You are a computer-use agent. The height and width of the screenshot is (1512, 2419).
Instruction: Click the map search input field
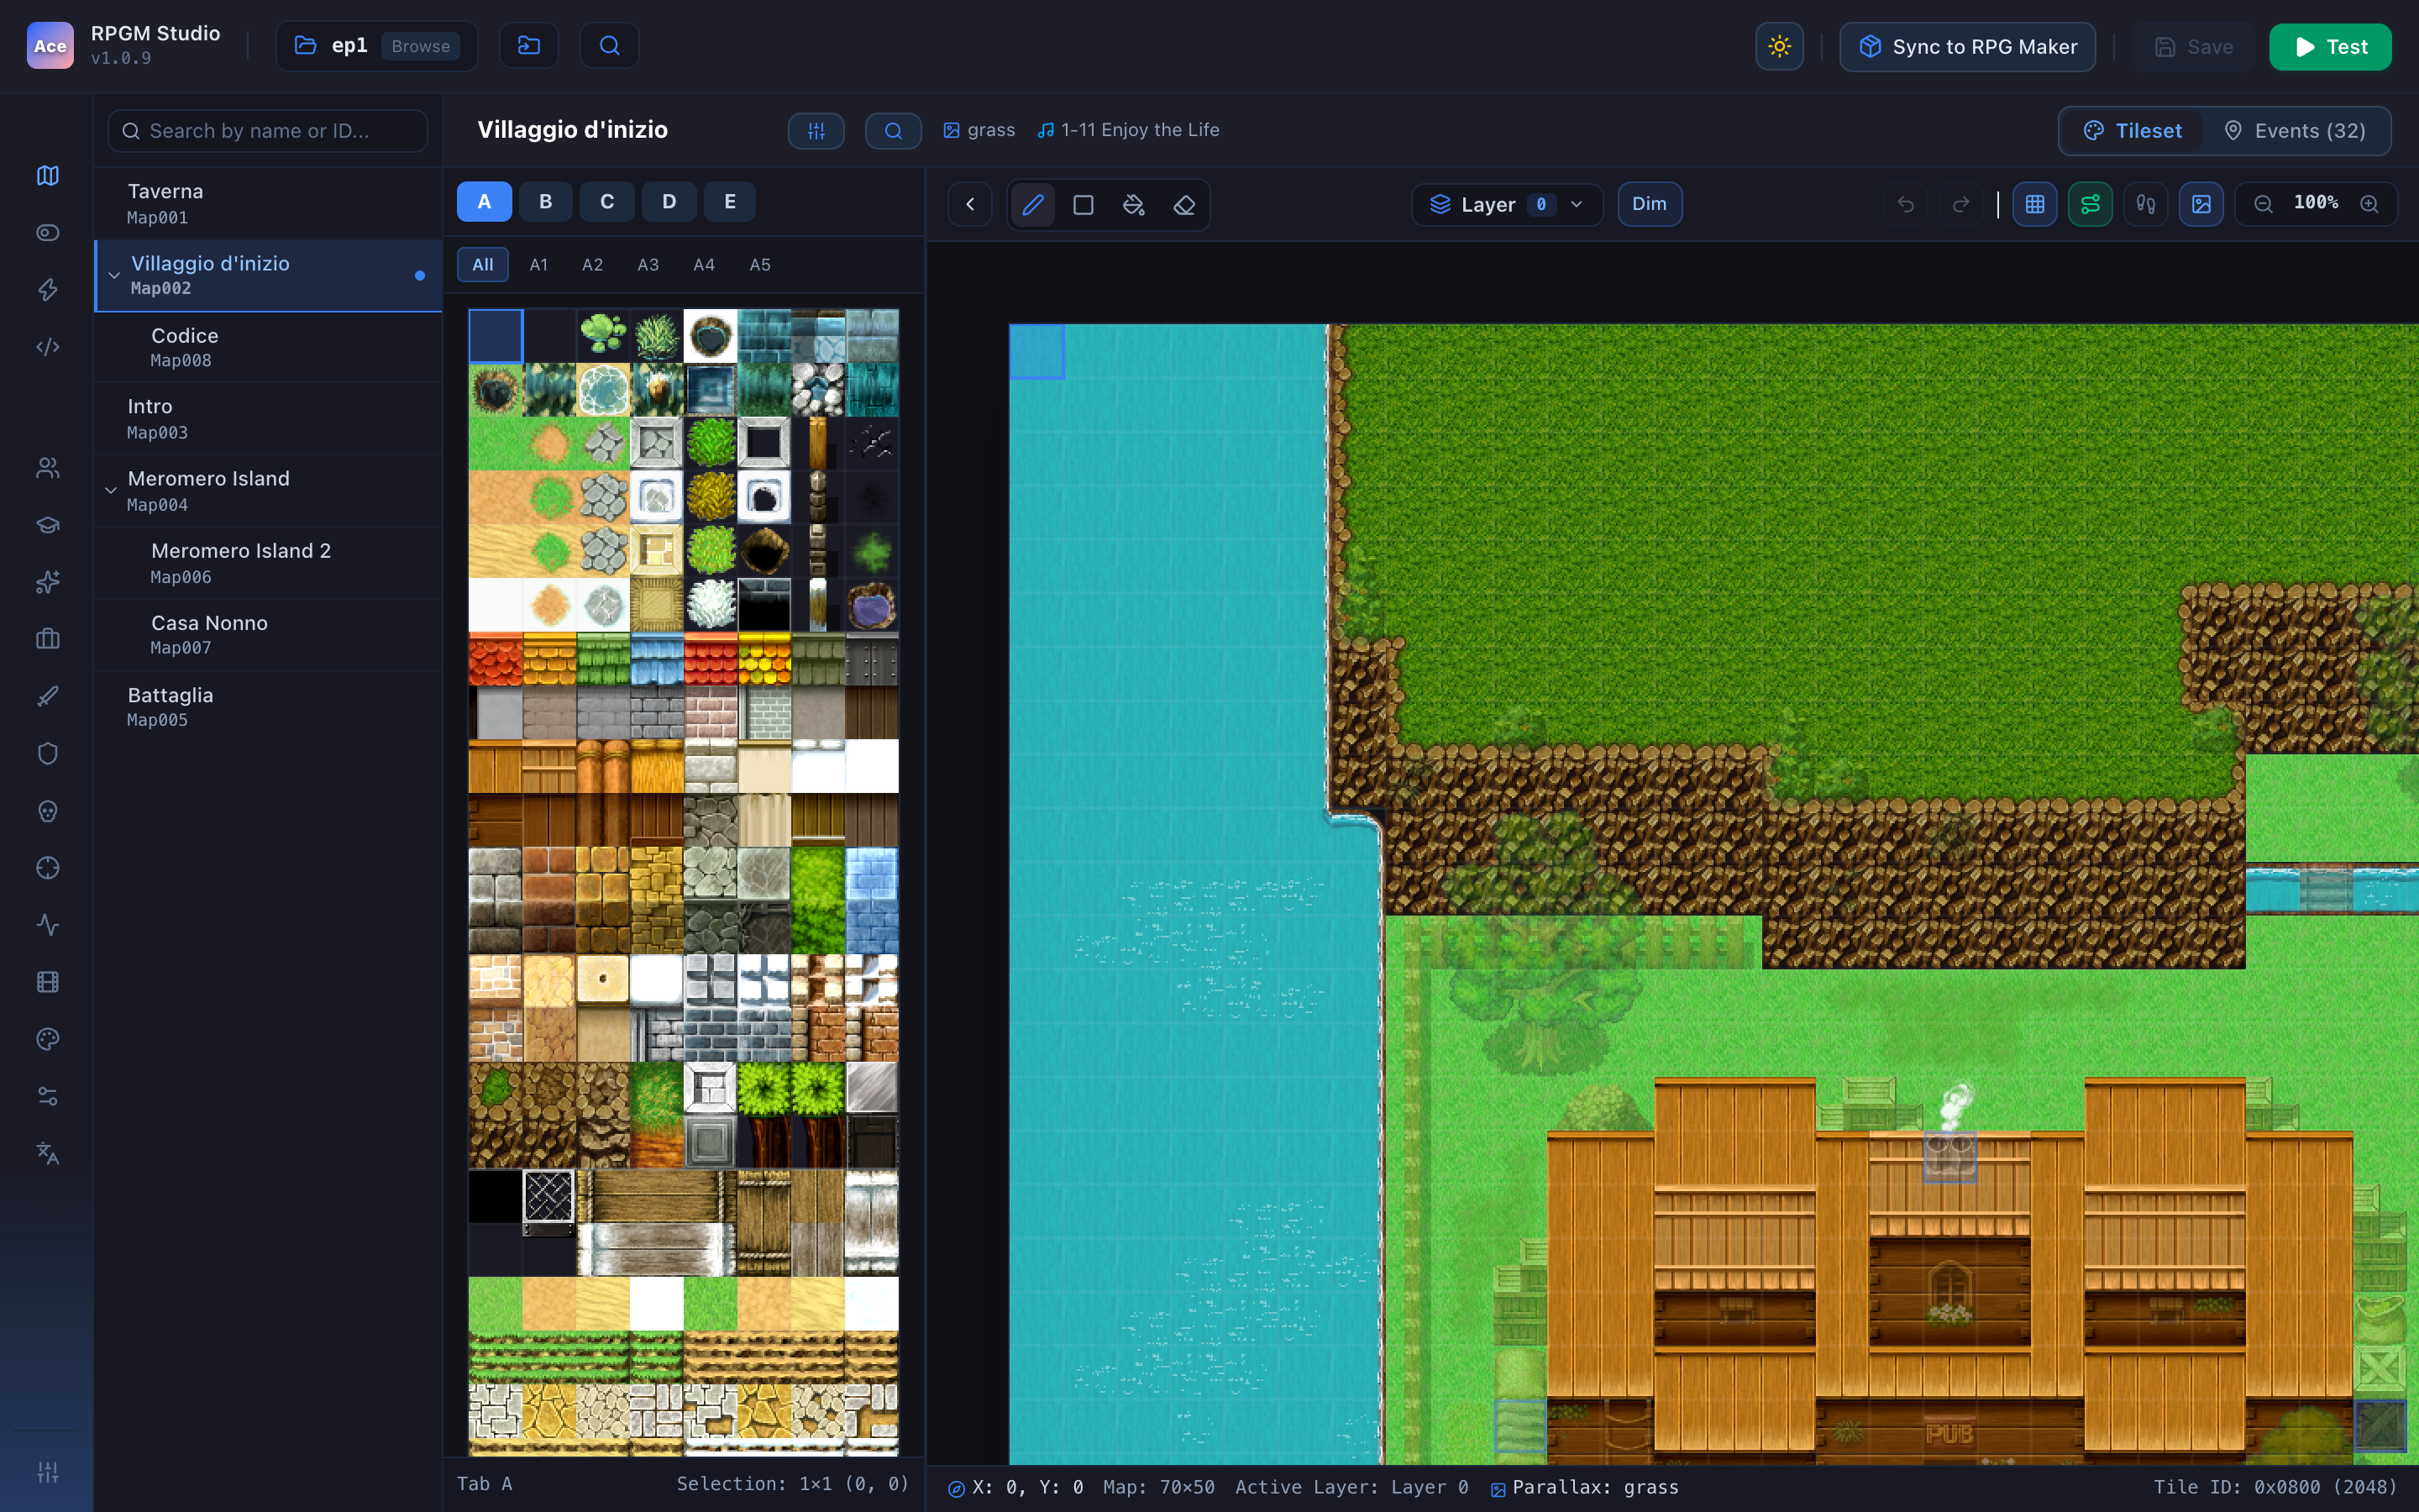pyautogui.click(x=268, y=131)
